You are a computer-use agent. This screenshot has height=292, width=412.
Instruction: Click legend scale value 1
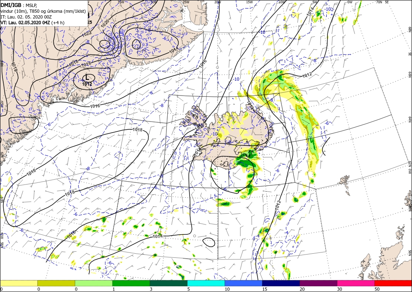coord(114,289)
